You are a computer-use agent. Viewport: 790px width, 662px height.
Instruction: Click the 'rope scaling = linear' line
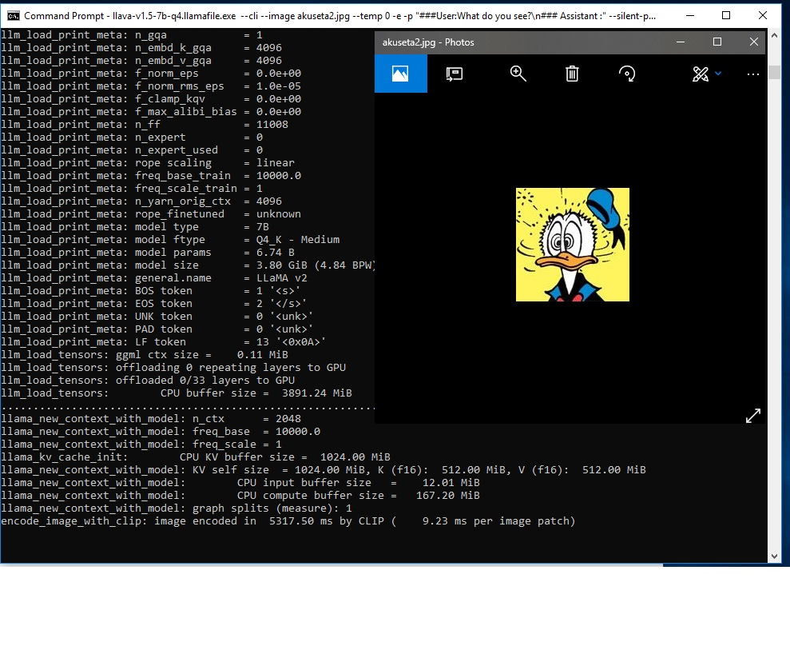coord(148,163)
